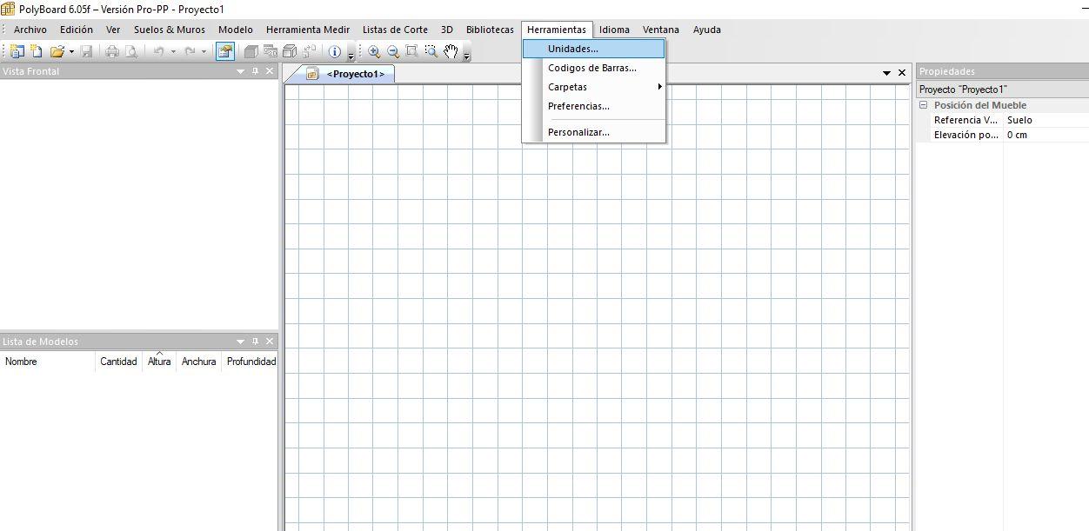1089x531 pixels.
Task: Expand the Carpetas submenu
Action: pos(594,87)
